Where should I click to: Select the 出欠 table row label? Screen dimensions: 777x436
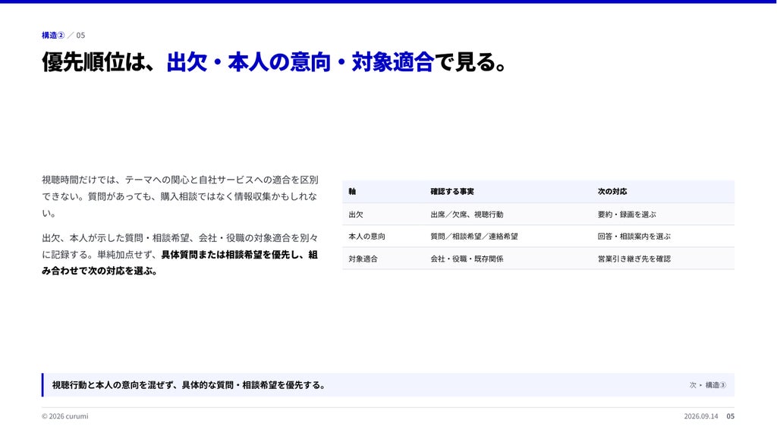[x=356, y=215]
